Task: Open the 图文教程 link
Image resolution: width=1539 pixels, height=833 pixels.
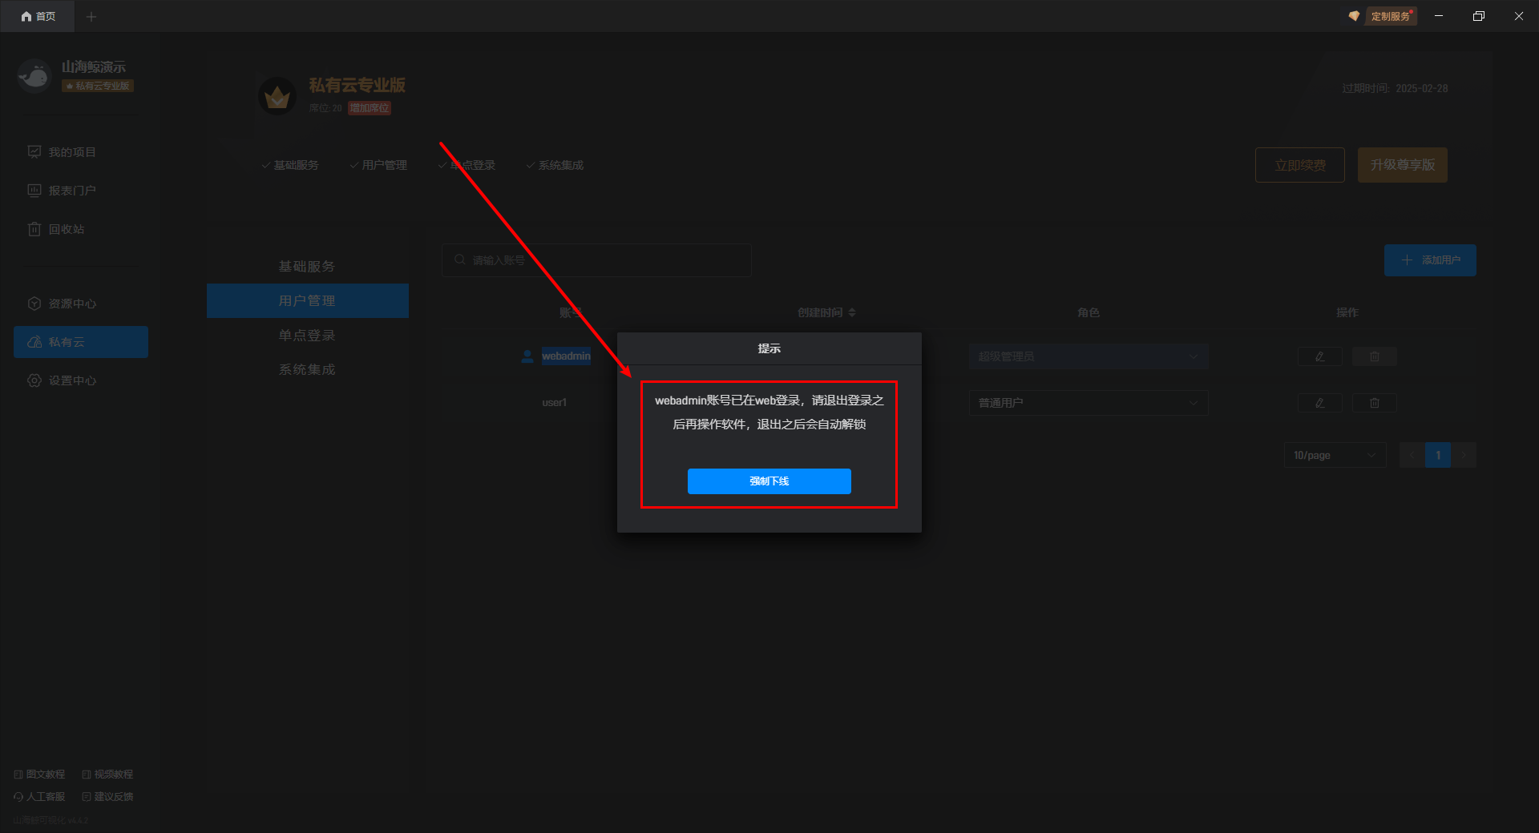Action: [39, 775]
